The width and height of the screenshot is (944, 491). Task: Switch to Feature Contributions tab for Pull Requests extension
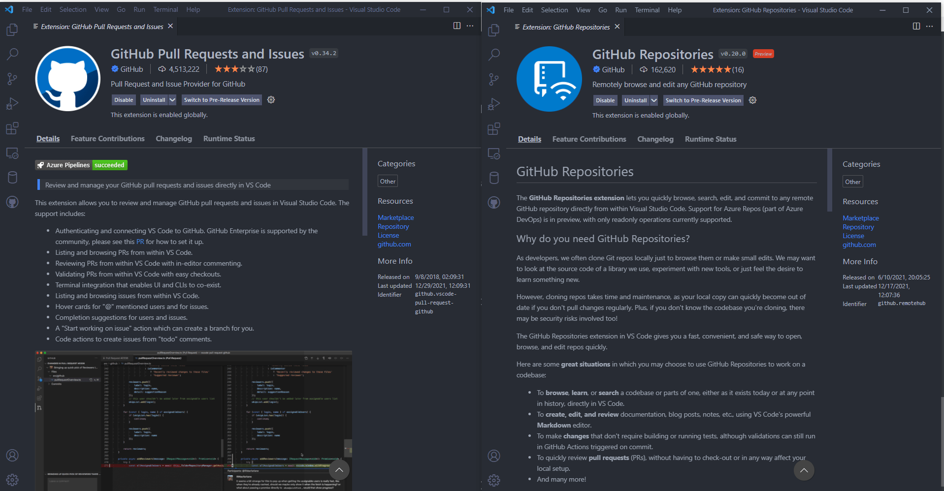(108, 139)
